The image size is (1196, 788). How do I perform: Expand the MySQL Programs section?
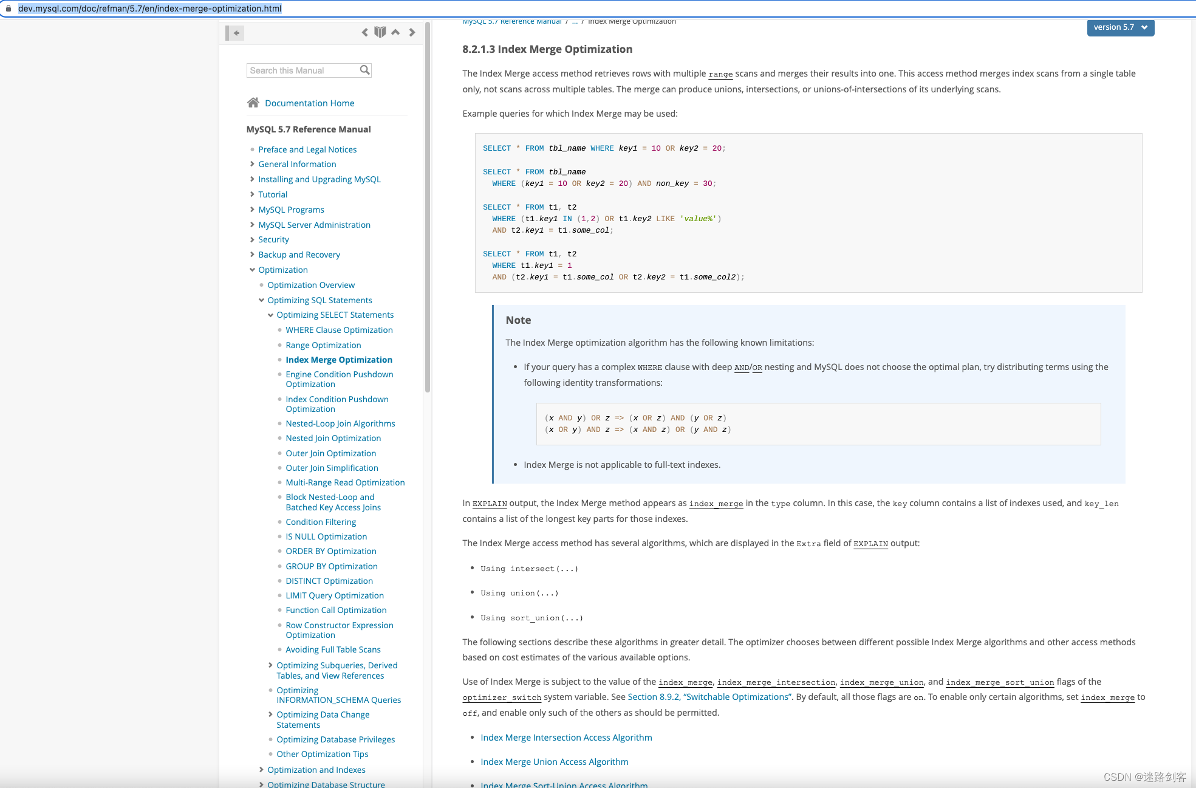tap(252, 210)
